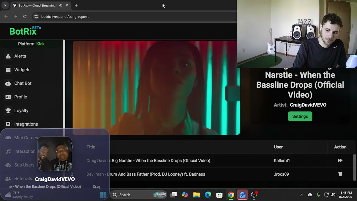Open the Chrome tab search dropdown
Image resolution: width=357 pixels, height=201 pixels.
(x=5, y=5)
